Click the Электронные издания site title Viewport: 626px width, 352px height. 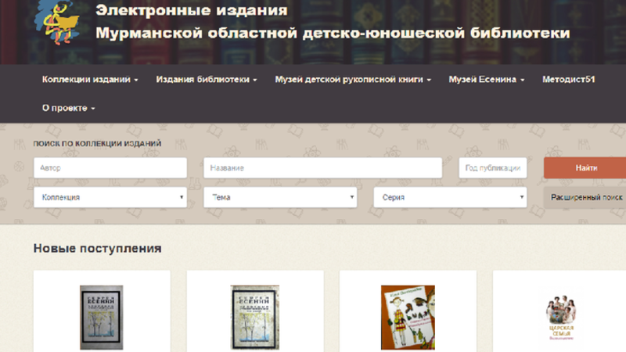(192, 11)
